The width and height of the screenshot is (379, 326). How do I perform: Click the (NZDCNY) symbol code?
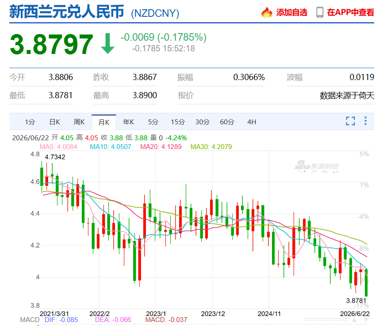(155, 13)
